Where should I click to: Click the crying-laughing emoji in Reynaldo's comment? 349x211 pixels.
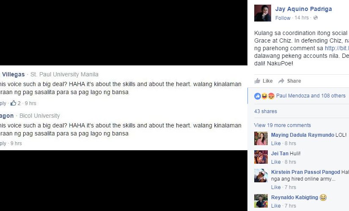click(x=323, y=197)
